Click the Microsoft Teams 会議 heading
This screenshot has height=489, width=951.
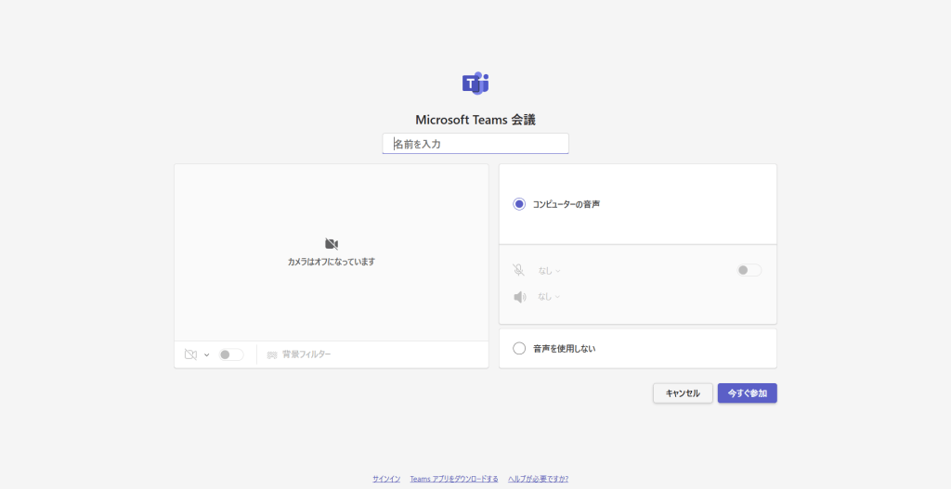coord(475,120)
